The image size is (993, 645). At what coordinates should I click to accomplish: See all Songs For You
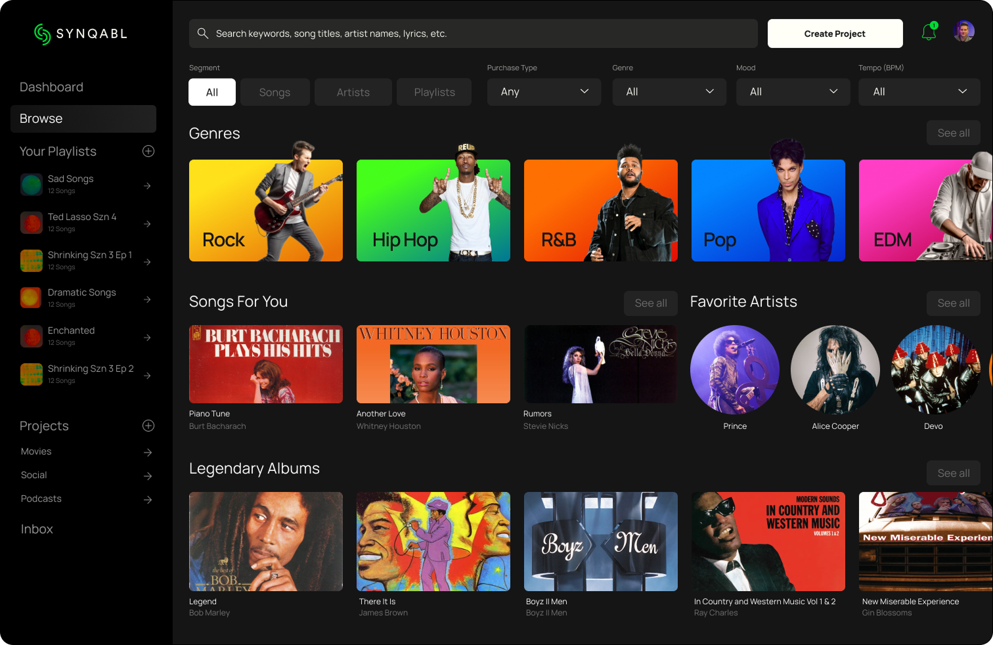[x=651, y=303]
